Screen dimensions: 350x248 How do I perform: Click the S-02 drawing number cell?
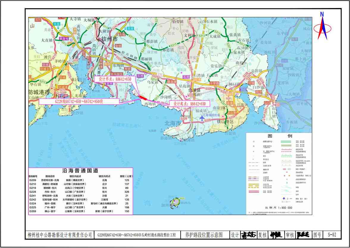(x=332, y=235)
